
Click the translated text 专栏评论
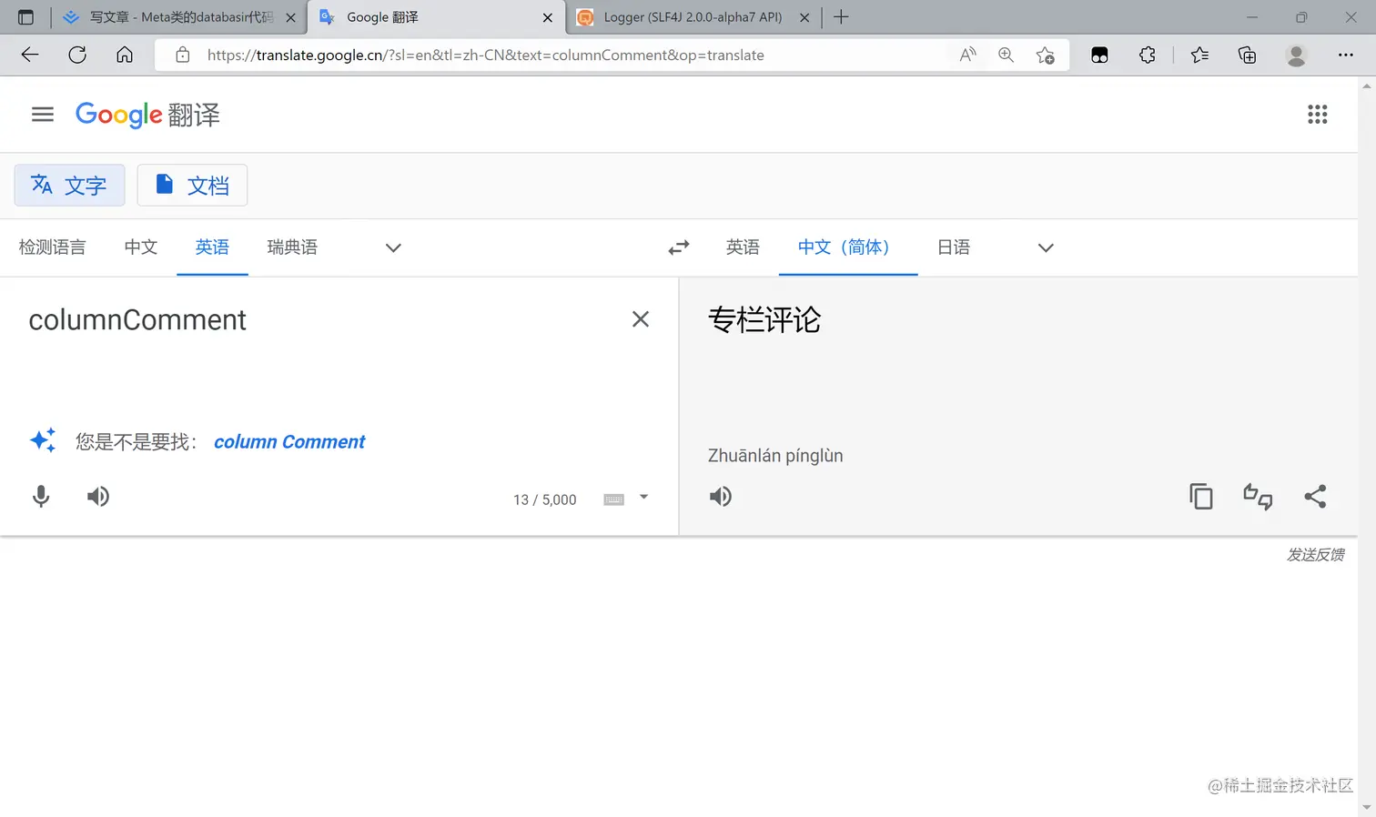(x=764, y=320)
